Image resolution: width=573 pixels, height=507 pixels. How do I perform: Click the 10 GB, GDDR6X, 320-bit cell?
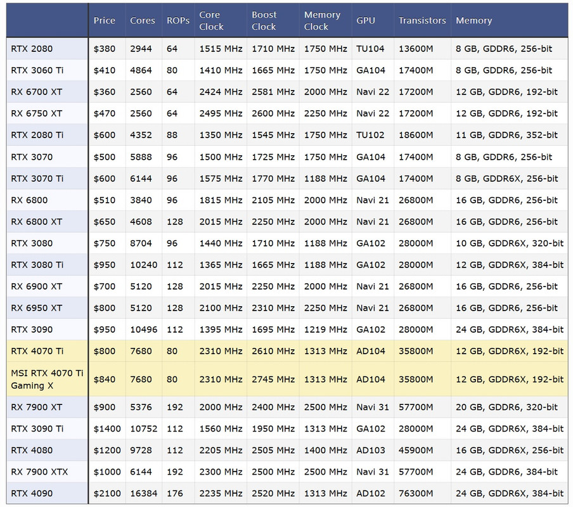(x=510, y=243)
